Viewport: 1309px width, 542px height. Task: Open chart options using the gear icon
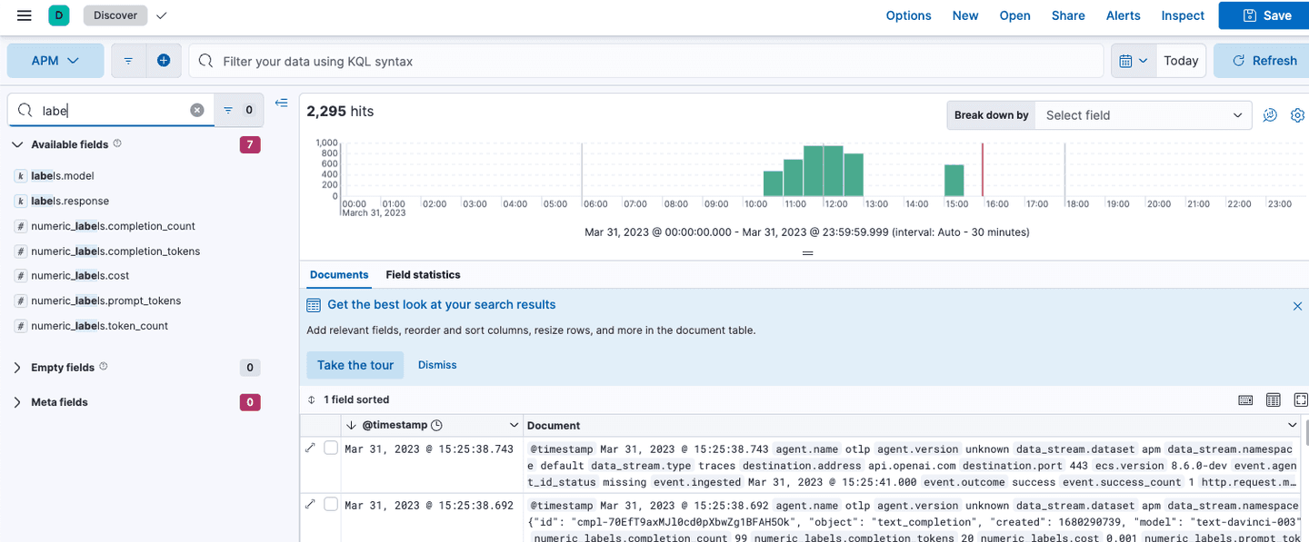pos(1298,115)
